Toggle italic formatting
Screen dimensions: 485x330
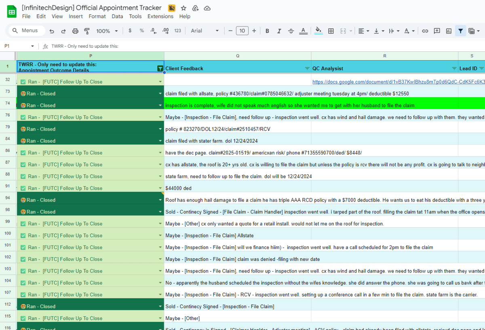click(279, 31)
